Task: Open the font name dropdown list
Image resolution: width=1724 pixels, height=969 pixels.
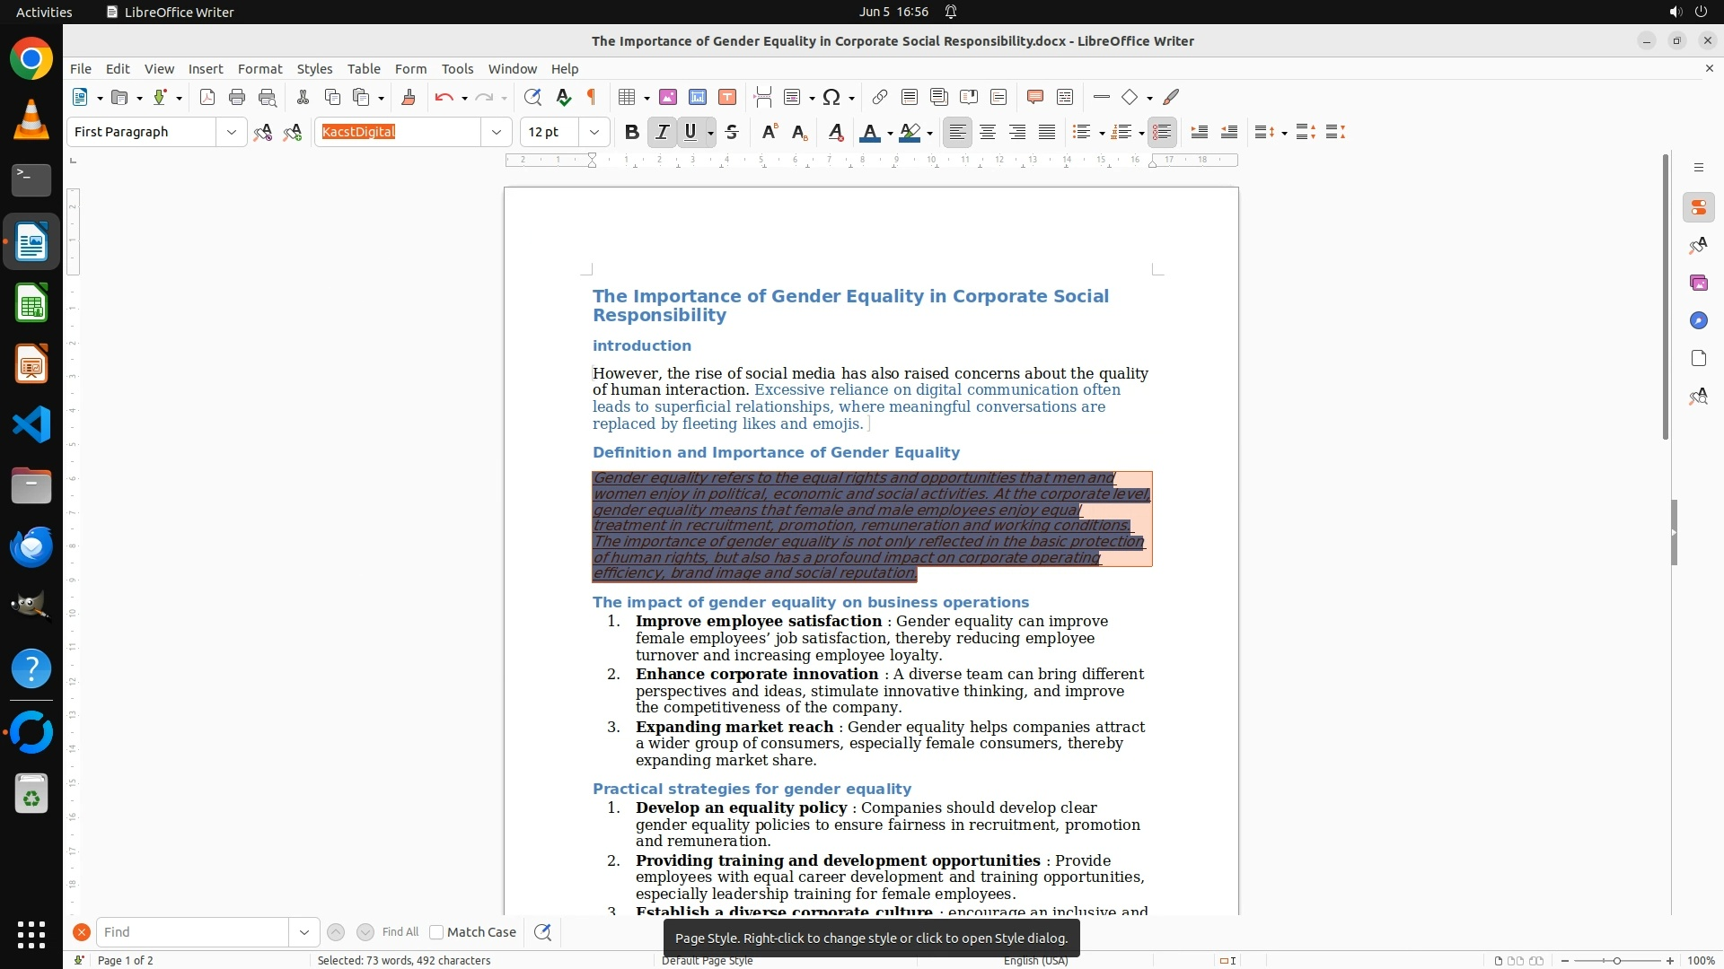Action: click(497, 133)
